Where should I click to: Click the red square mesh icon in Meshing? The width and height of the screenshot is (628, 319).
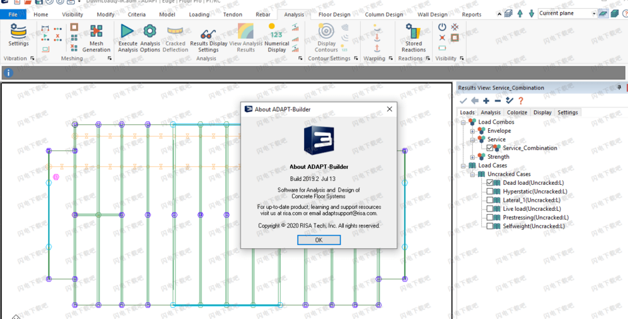(x=74, y=27)
